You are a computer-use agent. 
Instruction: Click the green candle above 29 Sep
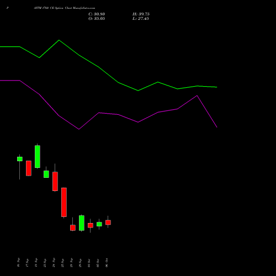coord(82,223)
